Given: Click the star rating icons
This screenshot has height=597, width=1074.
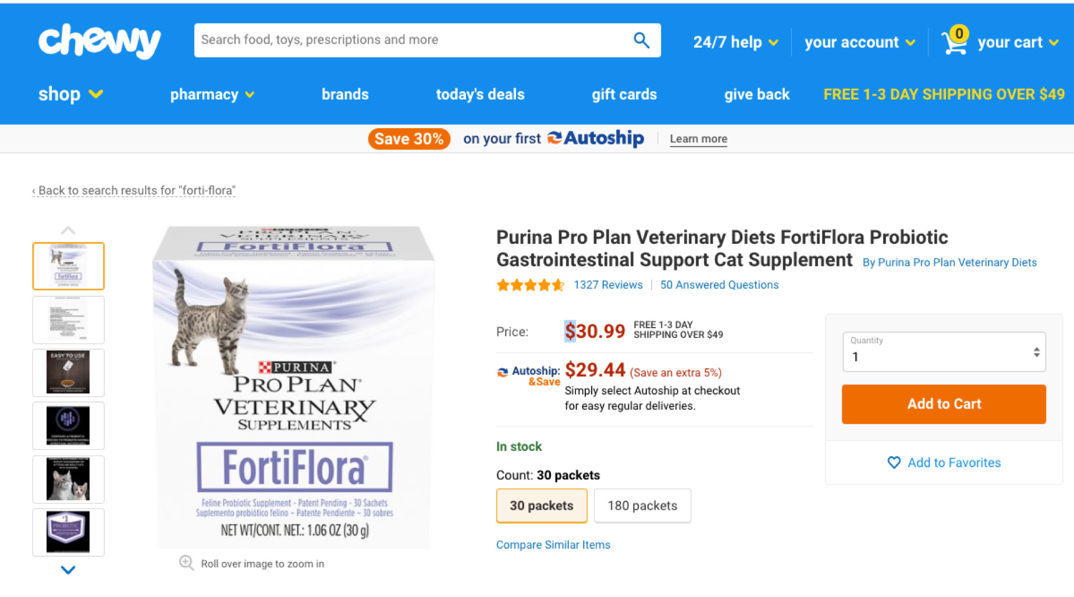Looking at the screenshot, I should coord(530,285).
